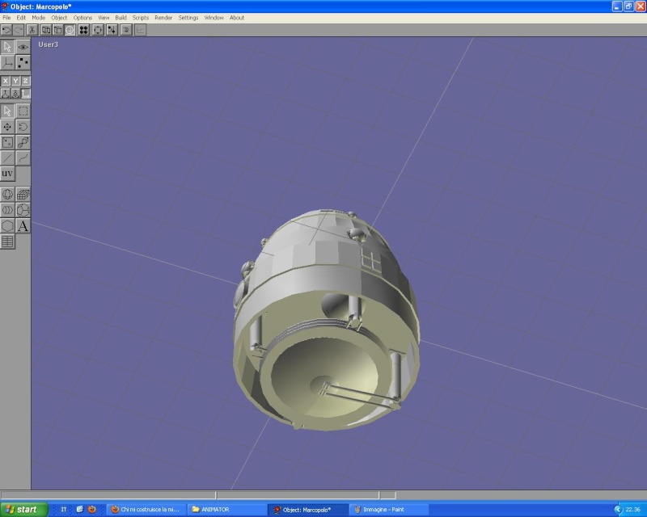The width and height of the screenshot is (647, 517).
Task: Switch to Immagine - Paint in the taskbar
Action: tap(391, 510)
